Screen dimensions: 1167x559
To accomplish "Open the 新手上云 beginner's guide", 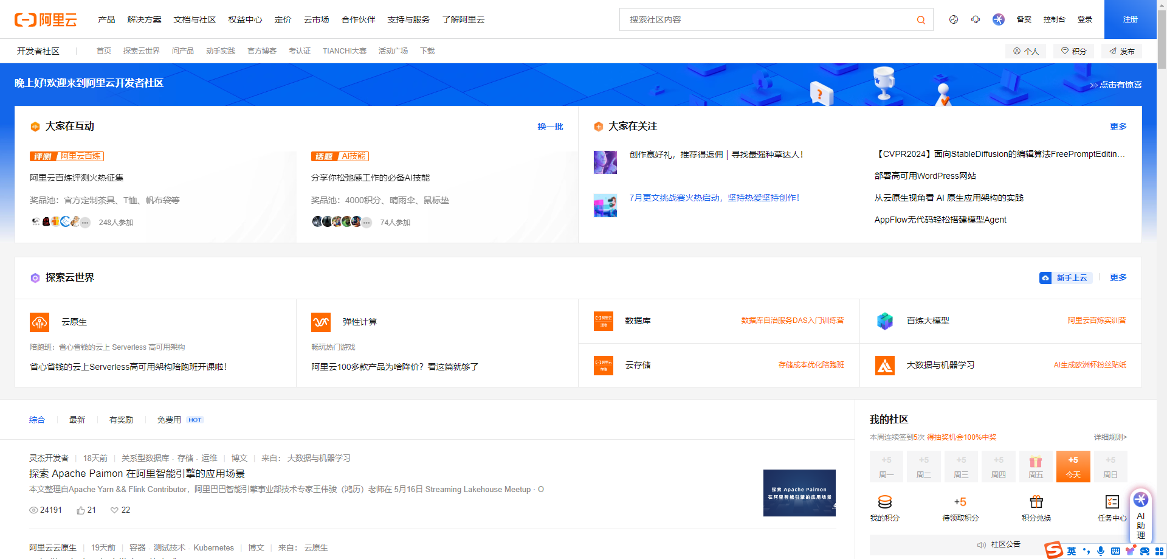I will [1065, 278].
